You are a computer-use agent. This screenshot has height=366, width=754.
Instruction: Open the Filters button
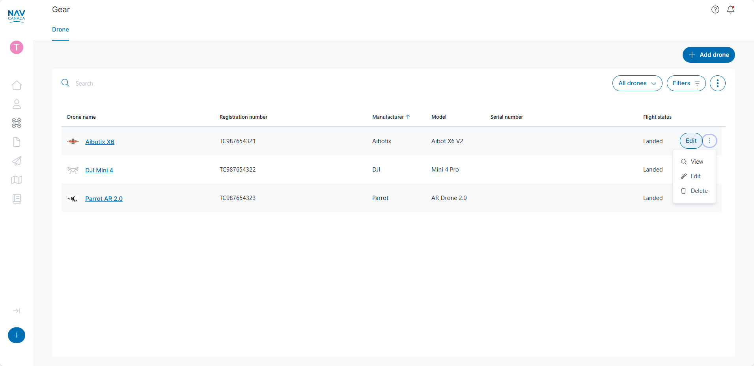pyautogui.click(x=686, y=83)
